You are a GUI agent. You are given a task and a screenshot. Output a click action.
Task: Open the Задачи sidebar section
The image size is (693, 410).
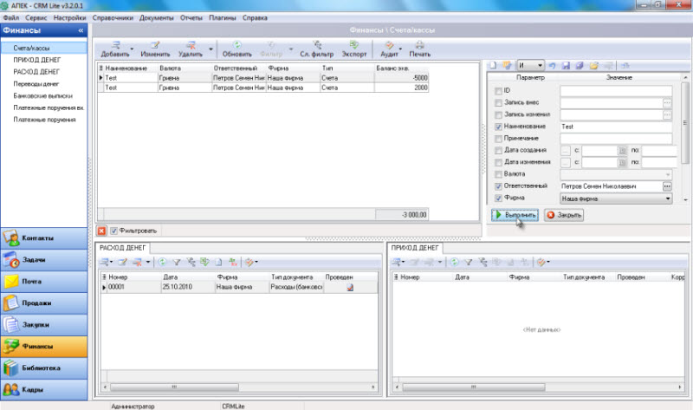click(x=44, y=260)
